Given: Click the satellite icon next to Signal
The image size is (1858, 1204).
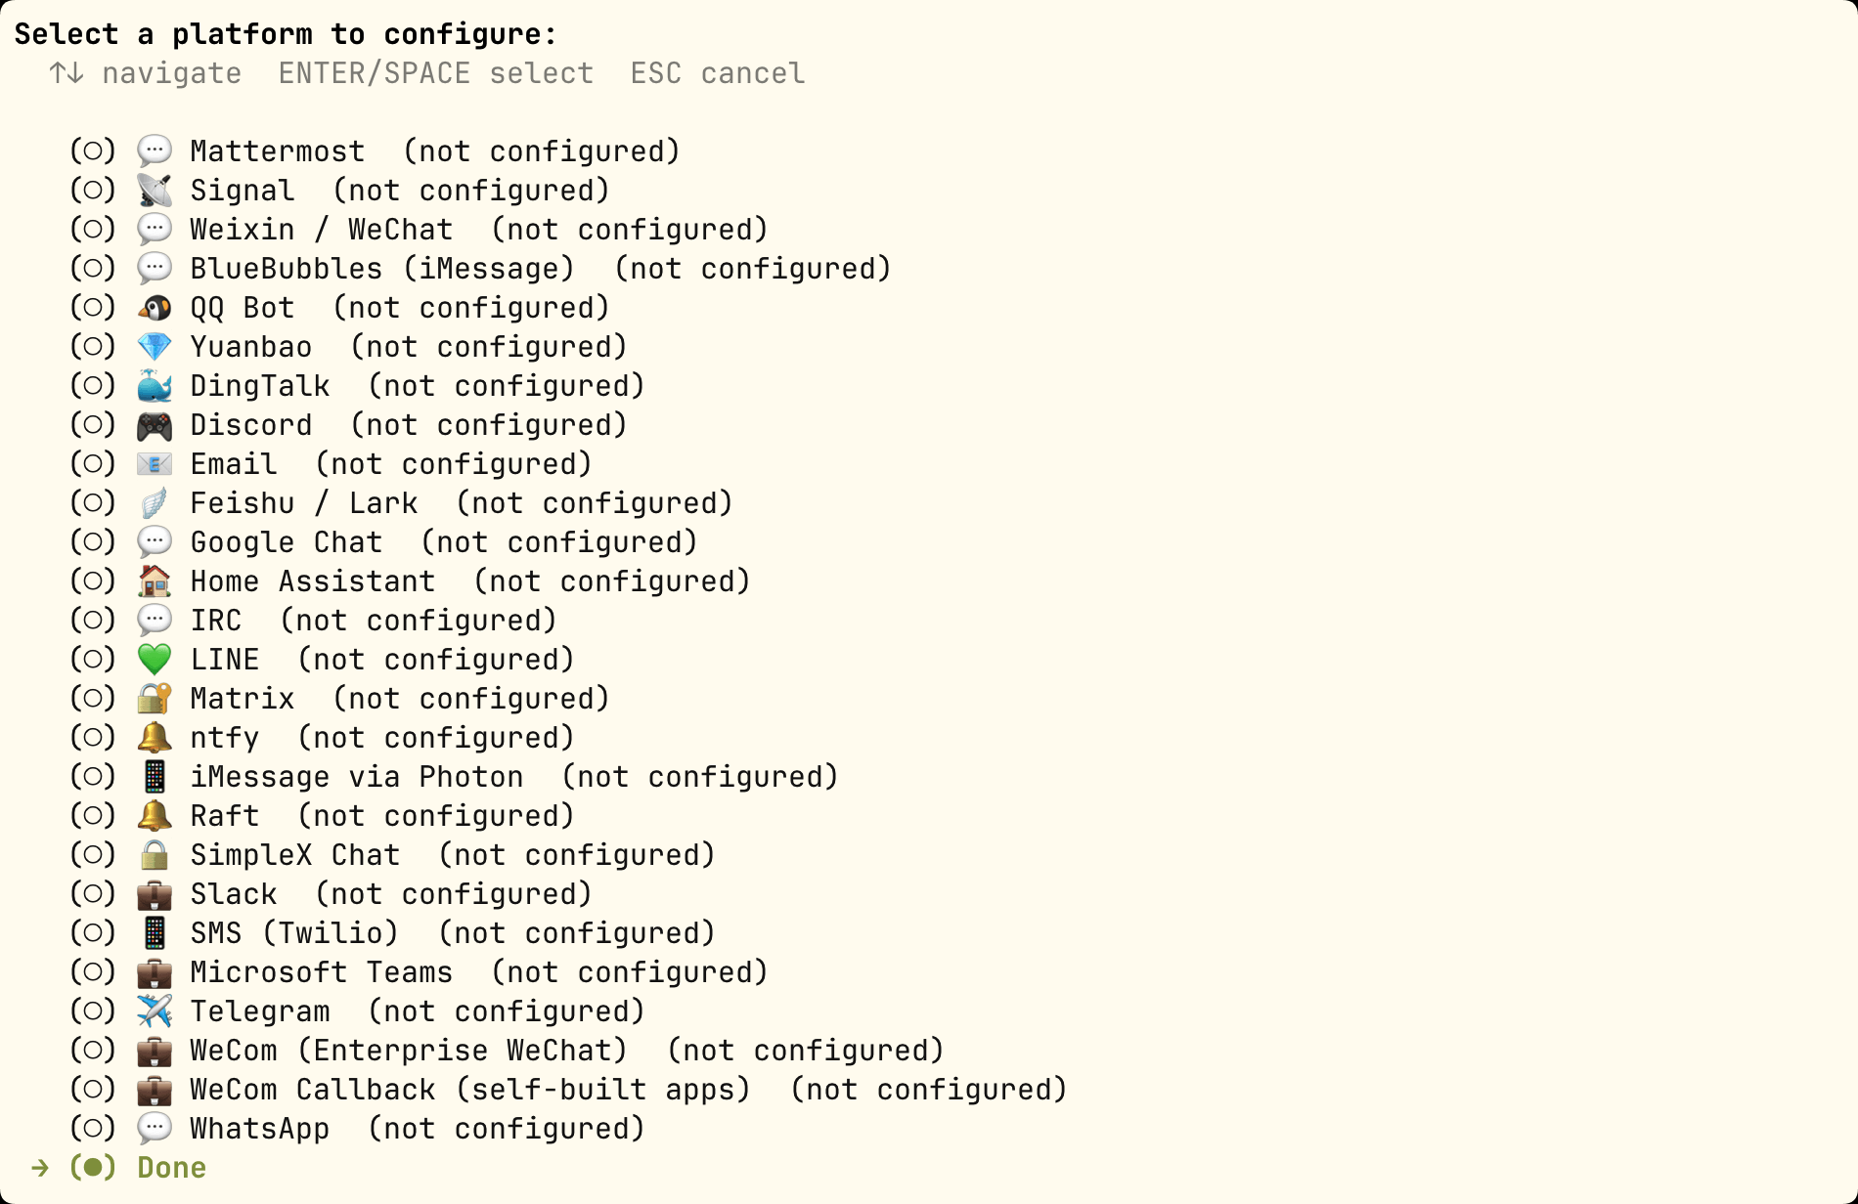Looking at the screenshot, I should pyautogui.click(x=155, y=191).
